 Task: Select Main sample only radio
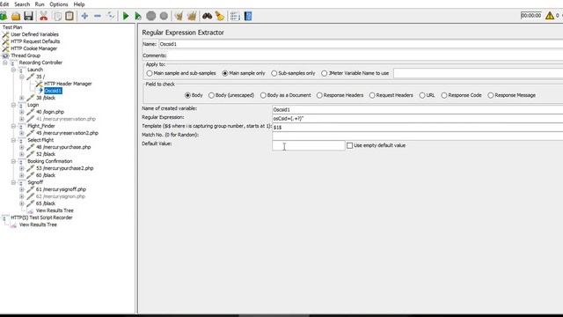pos(225,73)
